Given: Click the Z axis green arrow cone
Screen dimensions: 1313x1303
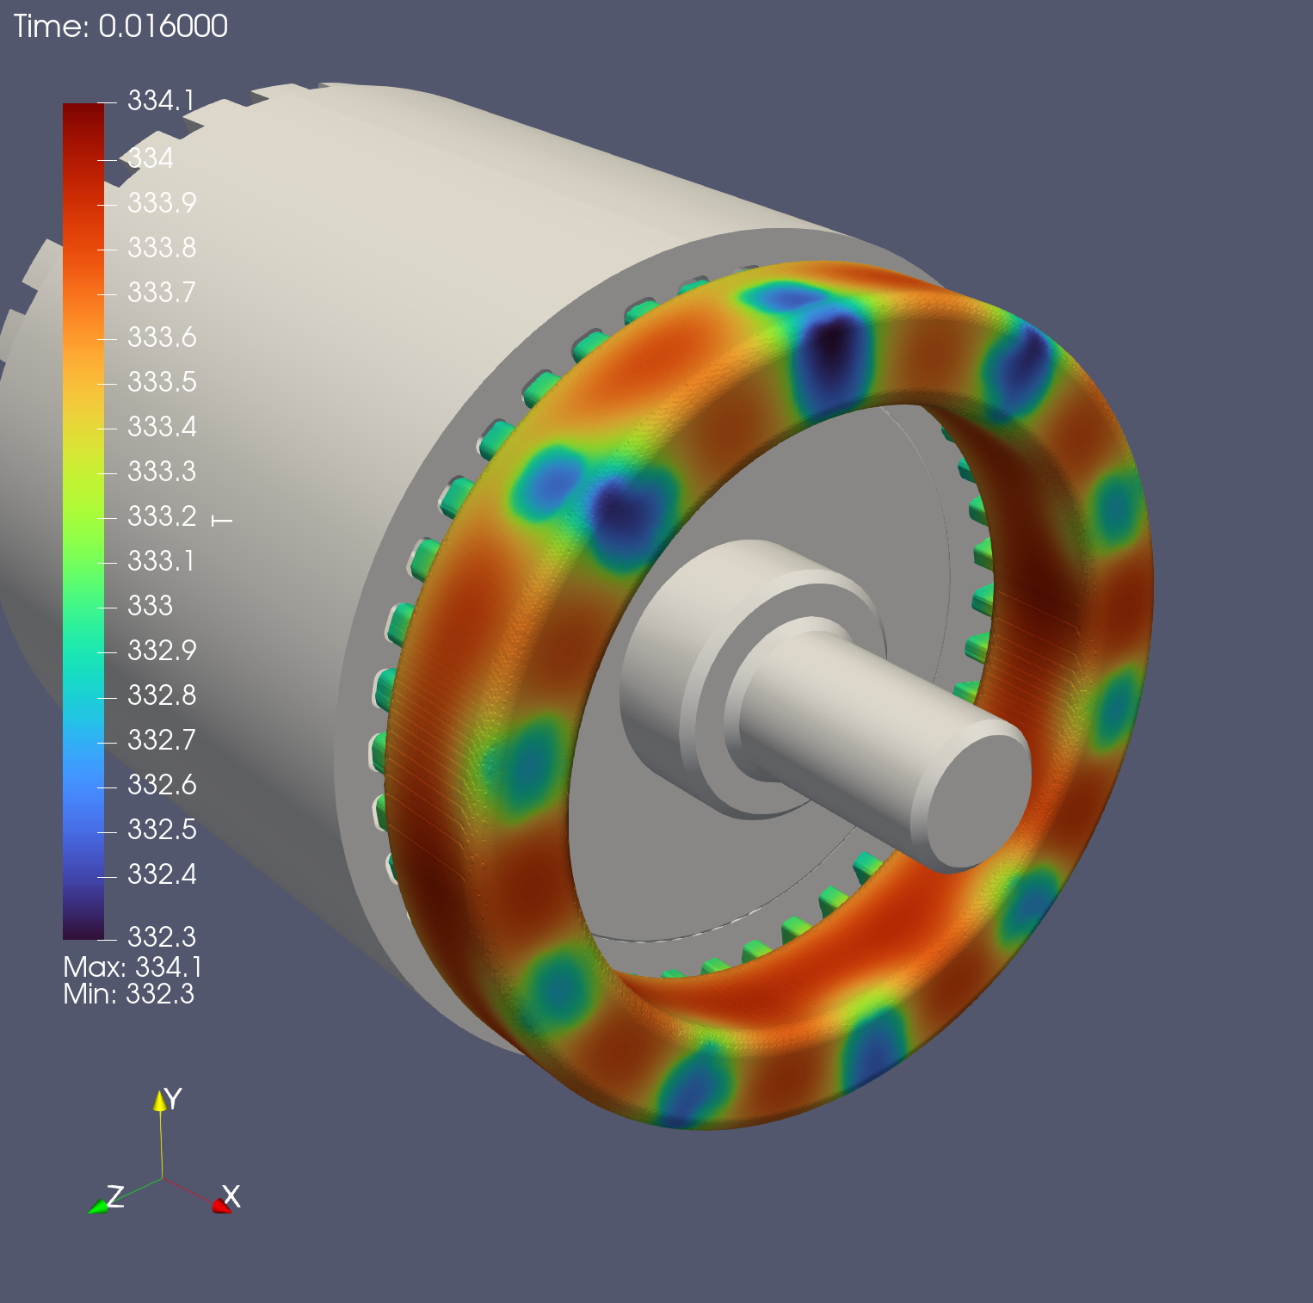Looking at the screenshot, I should (97, 1207).
